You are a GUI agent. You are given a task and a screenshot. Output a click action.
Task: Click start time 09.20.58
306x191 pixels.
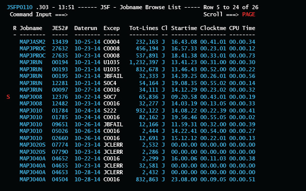[184, 97]
